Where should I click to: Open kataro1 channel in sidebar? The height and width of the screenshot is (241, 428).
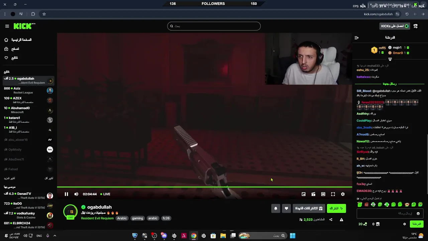click(x=28, y=120)
